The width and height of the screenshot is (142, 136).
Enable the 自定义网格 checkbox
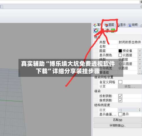(x=120, y=82)
